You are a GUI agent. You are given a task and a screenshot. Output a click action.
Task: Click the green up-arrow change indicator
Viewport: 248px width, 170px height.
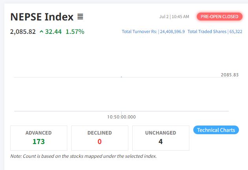pyautogui.click(x=41, y=32)
